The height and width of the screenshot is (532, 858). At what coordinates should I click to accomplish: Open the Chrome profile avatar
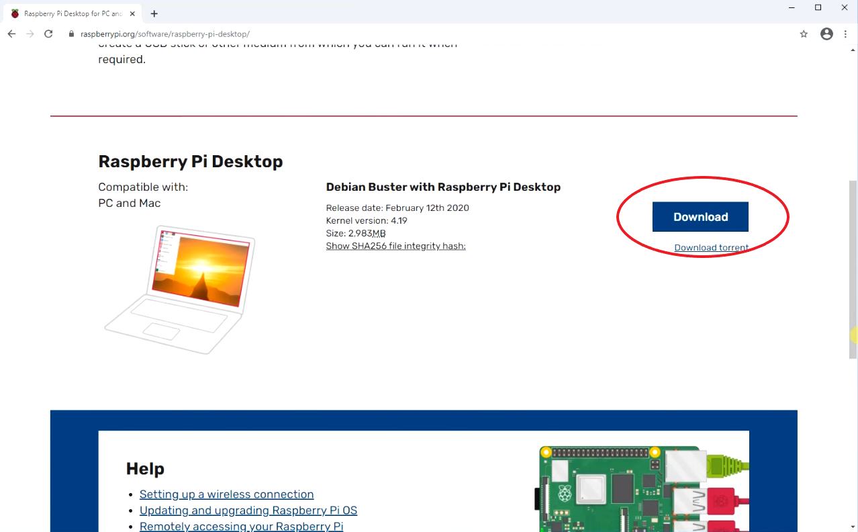point(826,34)
